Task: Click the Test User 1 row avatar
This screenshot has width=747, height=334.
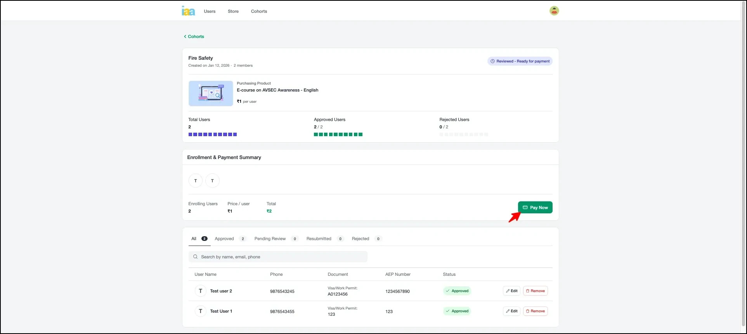Action: [x=200, y=311]
